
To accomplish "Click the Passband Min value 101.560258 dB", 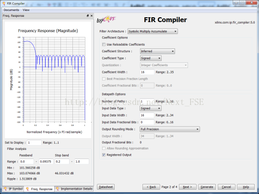I will pyautogui.click(x=30, y=168).
